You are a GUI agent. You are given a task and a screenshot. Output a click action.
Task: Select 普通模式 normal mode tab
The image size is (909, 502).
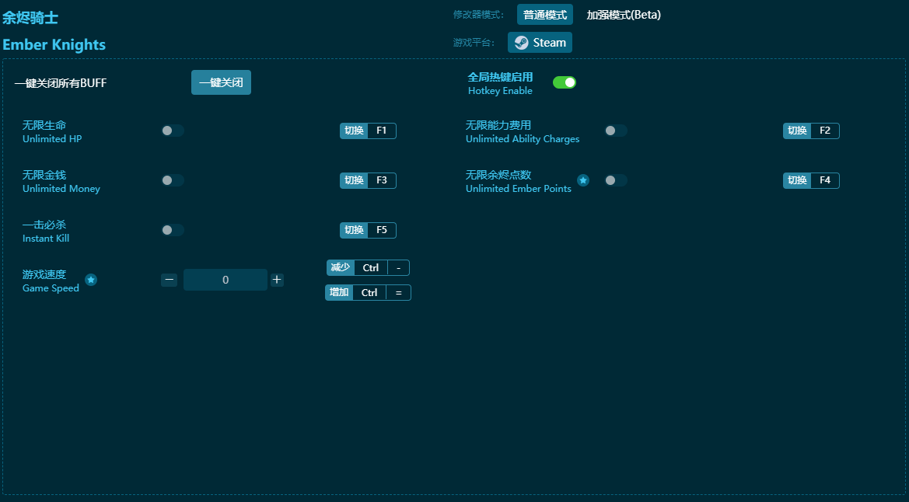tap(544, 15)
